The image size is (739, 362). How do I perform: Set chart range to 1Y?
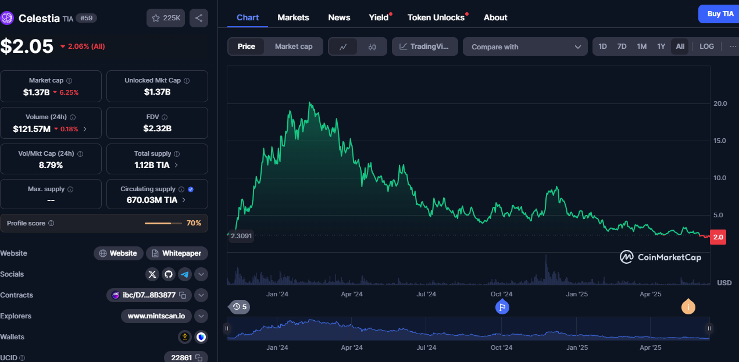661,46
